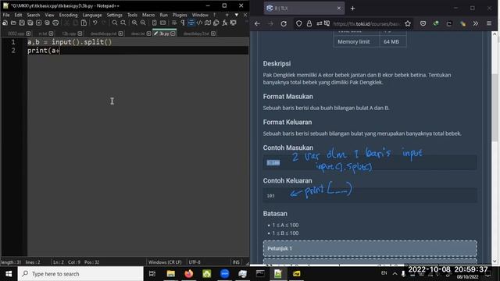This screenshot has width=500, height=281.
Task: Click Function List fx icon in toolbar
Action: tap(225, 23)
